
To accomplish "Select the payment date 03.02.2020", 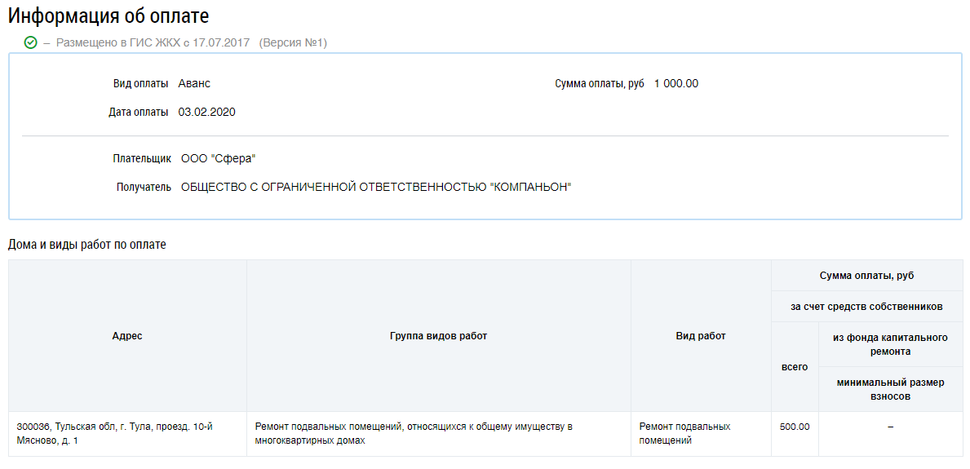I will click(x=206, y=112).
